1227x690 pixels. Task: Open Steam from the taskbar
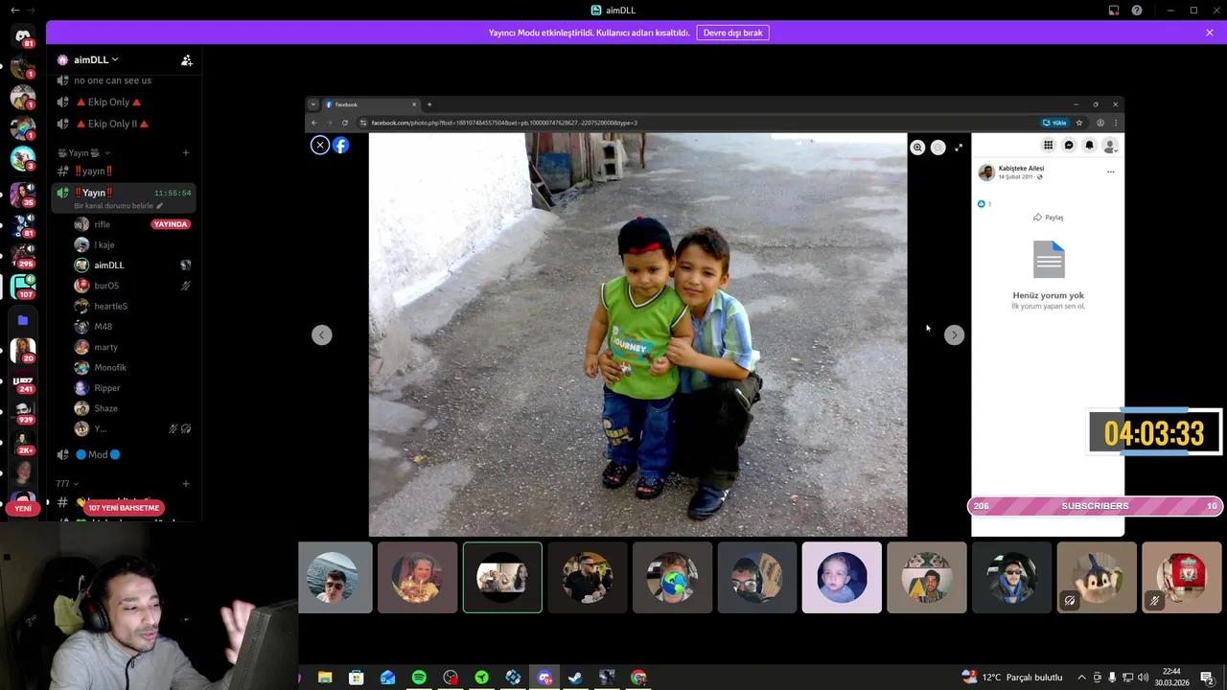coord(575,678)
